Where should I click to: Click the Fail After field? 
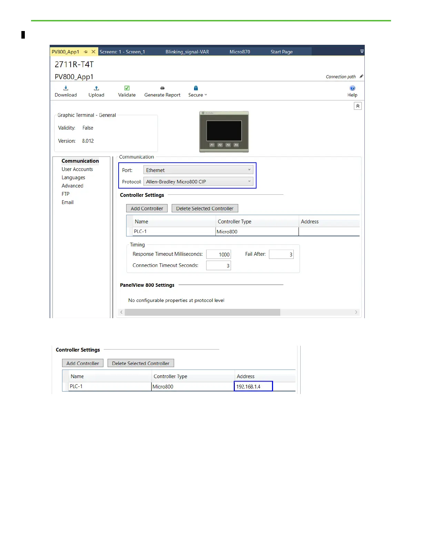click(x=281, y=254)
